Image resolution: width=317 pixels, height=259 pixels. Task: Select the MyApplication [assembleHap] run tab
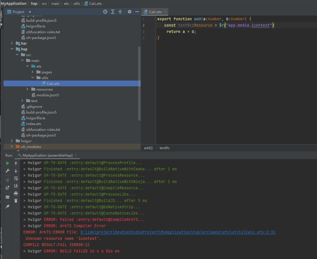pos(47,155)
